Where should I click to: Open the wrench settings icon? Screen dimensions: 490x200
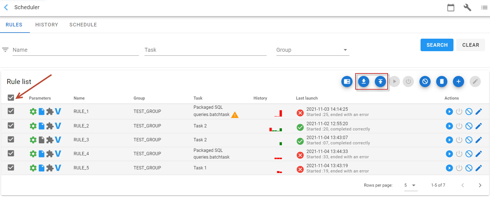point(467,8)
